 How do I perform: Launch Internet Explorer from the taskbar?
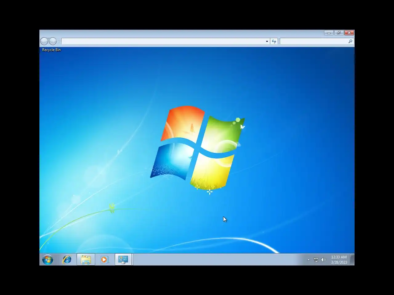pos(67,260)
